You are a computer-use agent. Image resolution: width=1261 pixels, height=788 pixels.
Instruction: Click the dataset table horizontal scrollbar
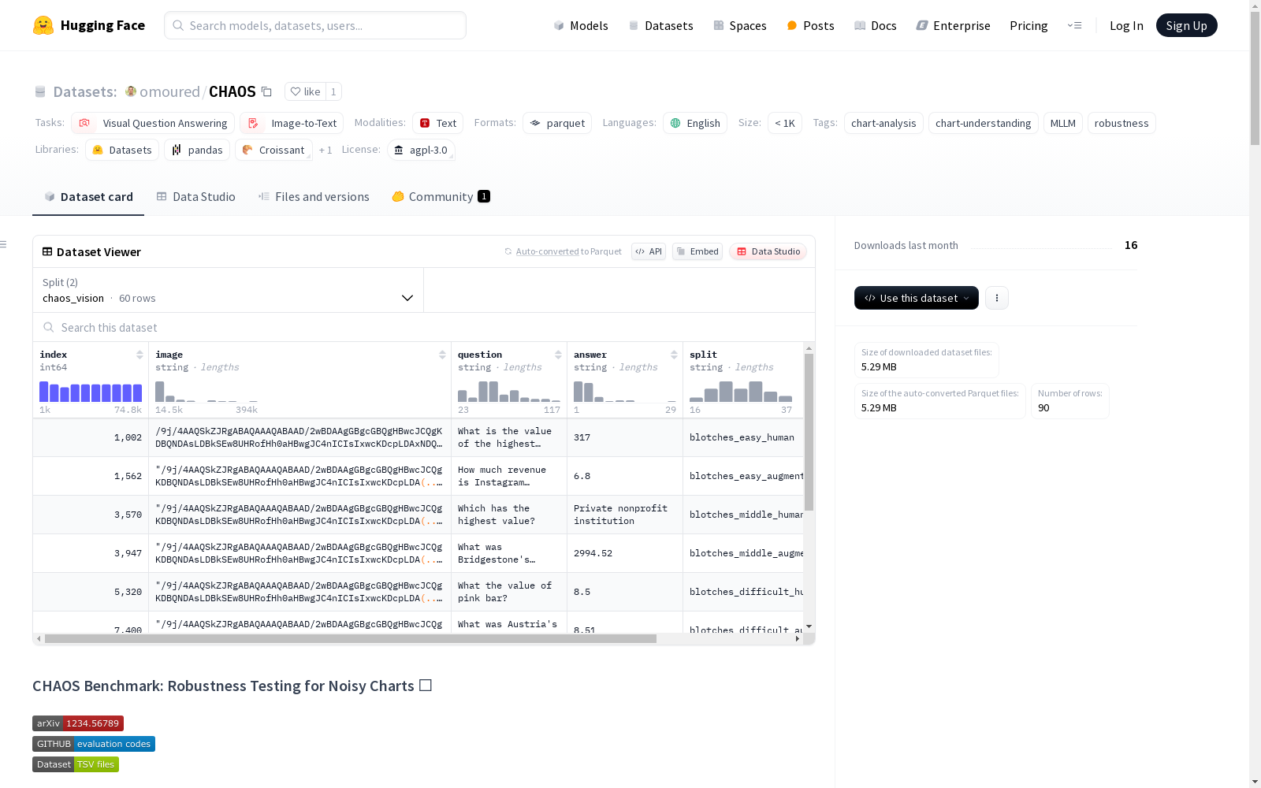click(351, 638)
